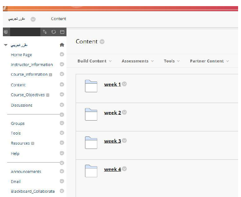Image resolution: width=241 pixels, height=197 pixels.
Task: Click hidden-content icon beside Resources
Action: pos(32,144)
